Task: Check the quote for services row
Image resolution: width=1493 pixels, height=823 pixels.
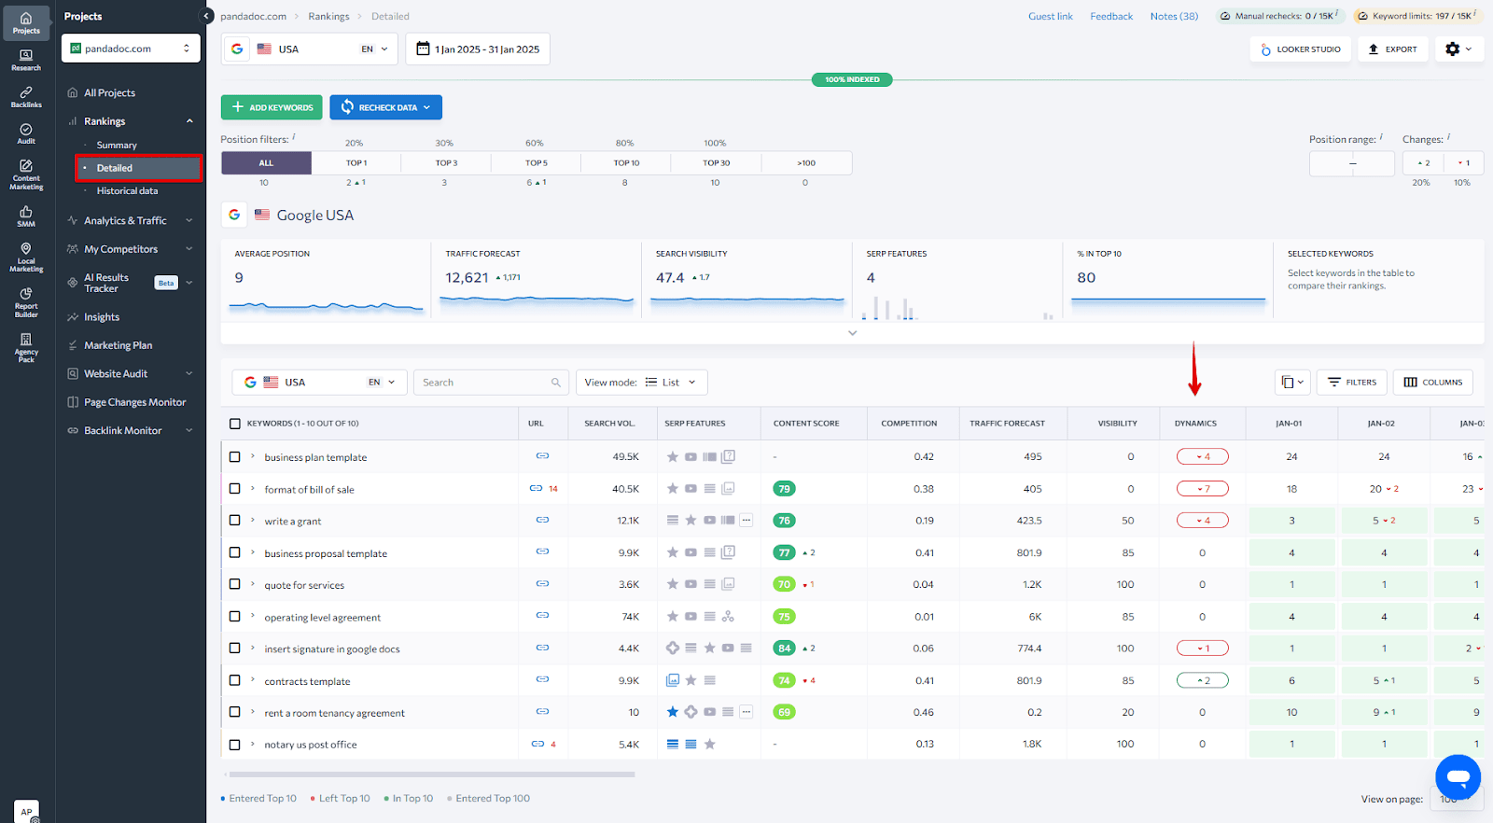Action: point(235,584)
